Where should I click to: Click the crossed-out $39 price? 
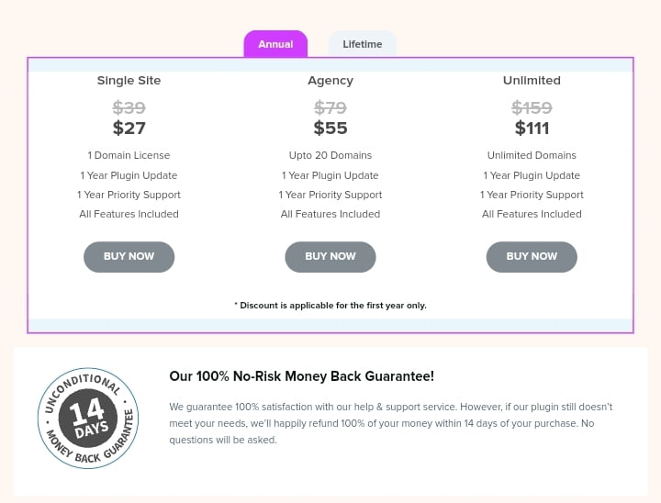[x=129, y=108]
